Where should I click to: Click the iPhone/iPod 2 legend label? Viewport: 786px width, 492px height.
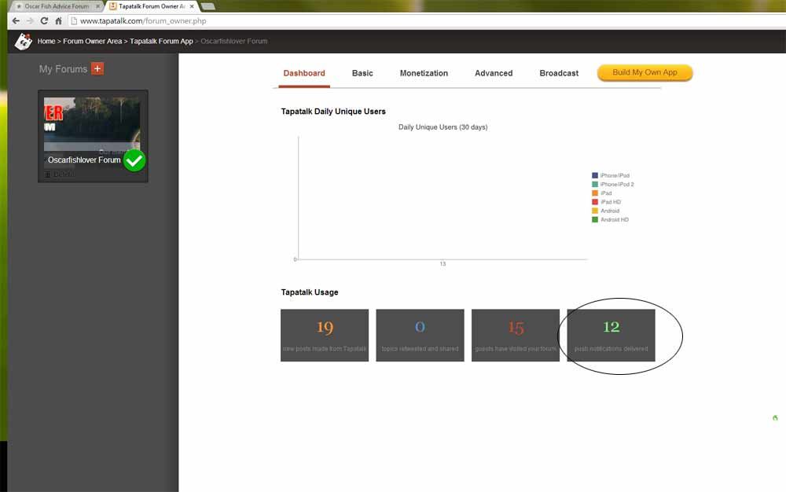point(617,185)
